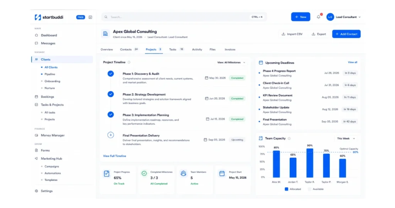
Task: Click the New button
Action: (x=300, y=17)
